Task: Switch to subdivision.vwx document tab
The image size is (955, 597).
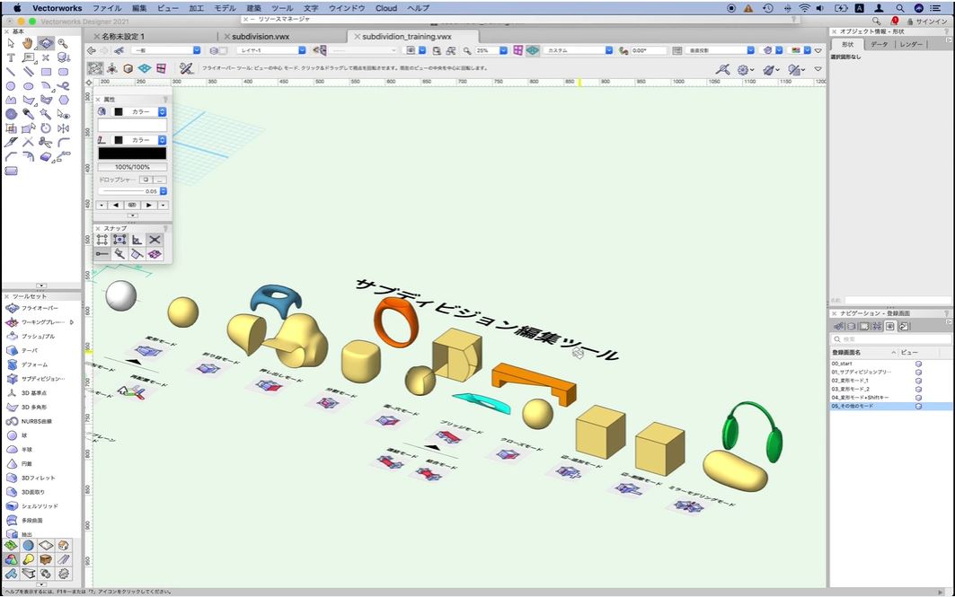Action: (x=261, y=37)
